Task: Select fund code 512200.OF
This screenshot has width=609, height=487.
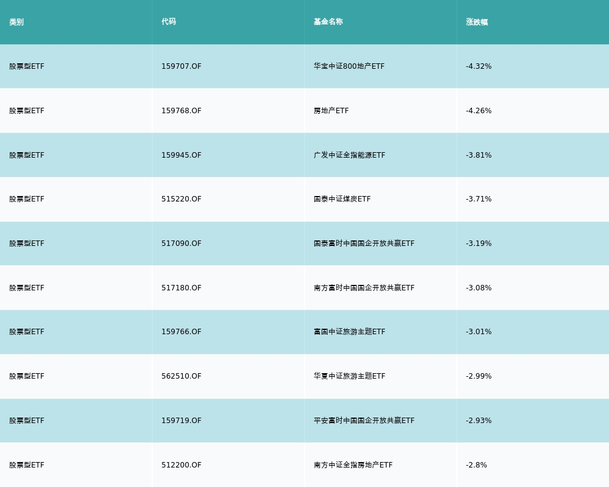Action: pyautogui.click(x=181, y=465)
